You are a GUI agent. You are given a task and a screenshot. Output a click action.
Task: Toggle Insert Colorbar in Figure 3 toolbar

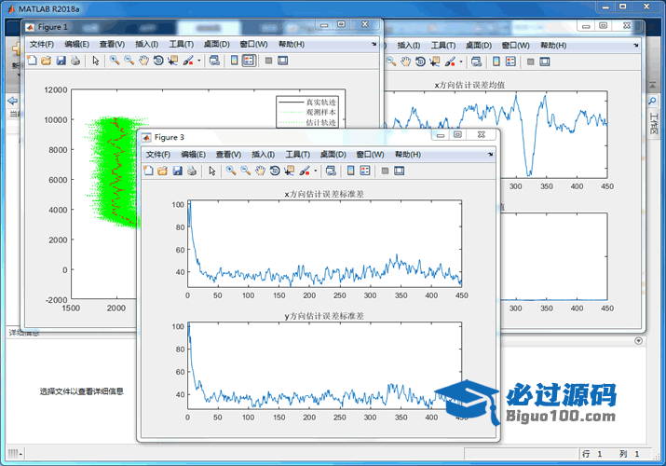click(350, 171)
